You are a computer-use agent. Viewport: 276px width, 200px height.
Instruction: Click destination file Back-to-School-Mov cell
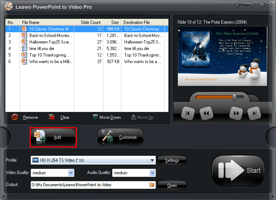(x=143, y=36)
